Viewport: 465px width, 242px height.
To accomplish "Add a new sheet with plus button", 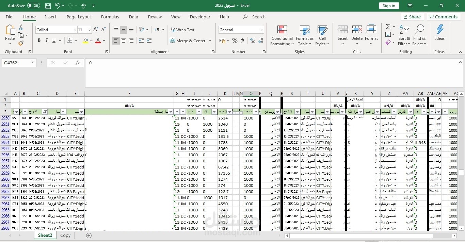I will tap(89, 236).
